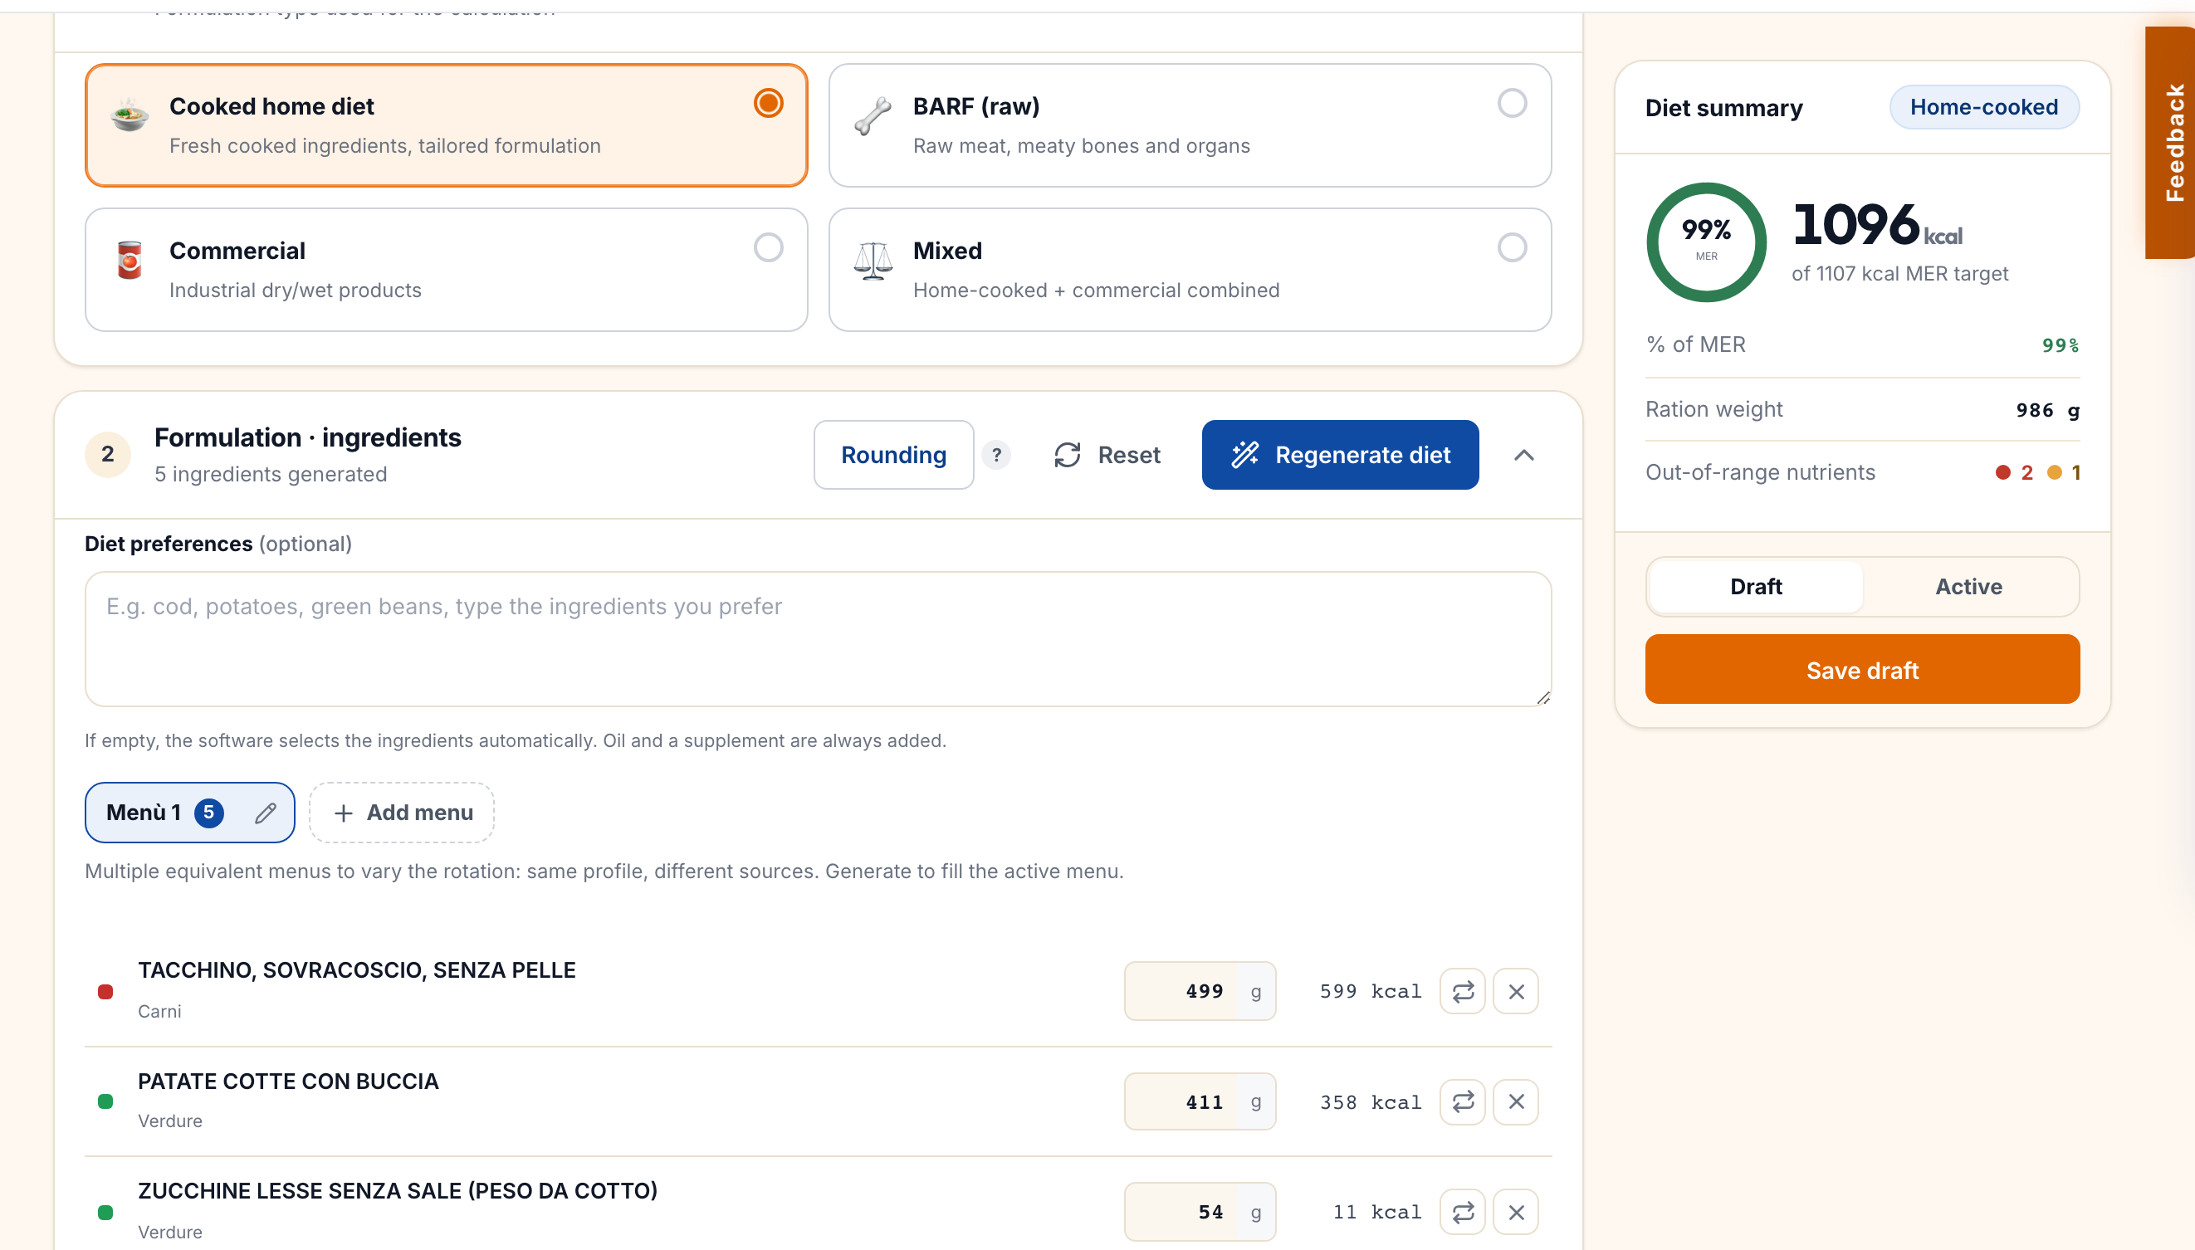Collapse the Formulation ingredients section
The image size is (2195, 1250).
[1523, 455]
